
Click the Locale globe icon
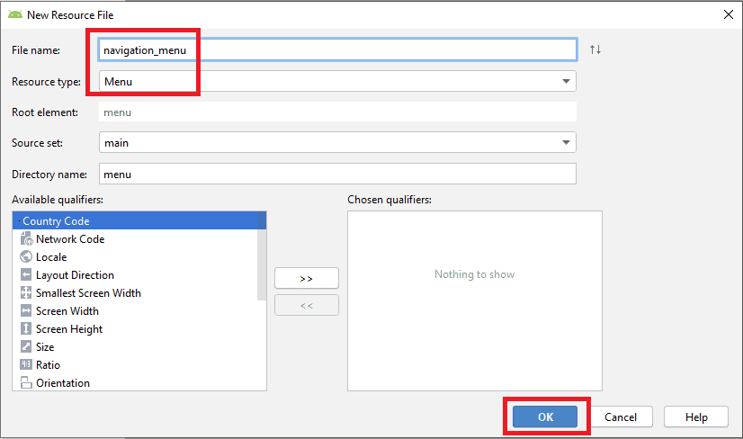pos(26,257)
